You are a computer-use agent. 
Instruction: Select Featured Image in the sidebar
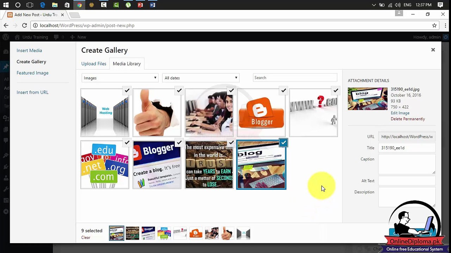click(32, 73)
